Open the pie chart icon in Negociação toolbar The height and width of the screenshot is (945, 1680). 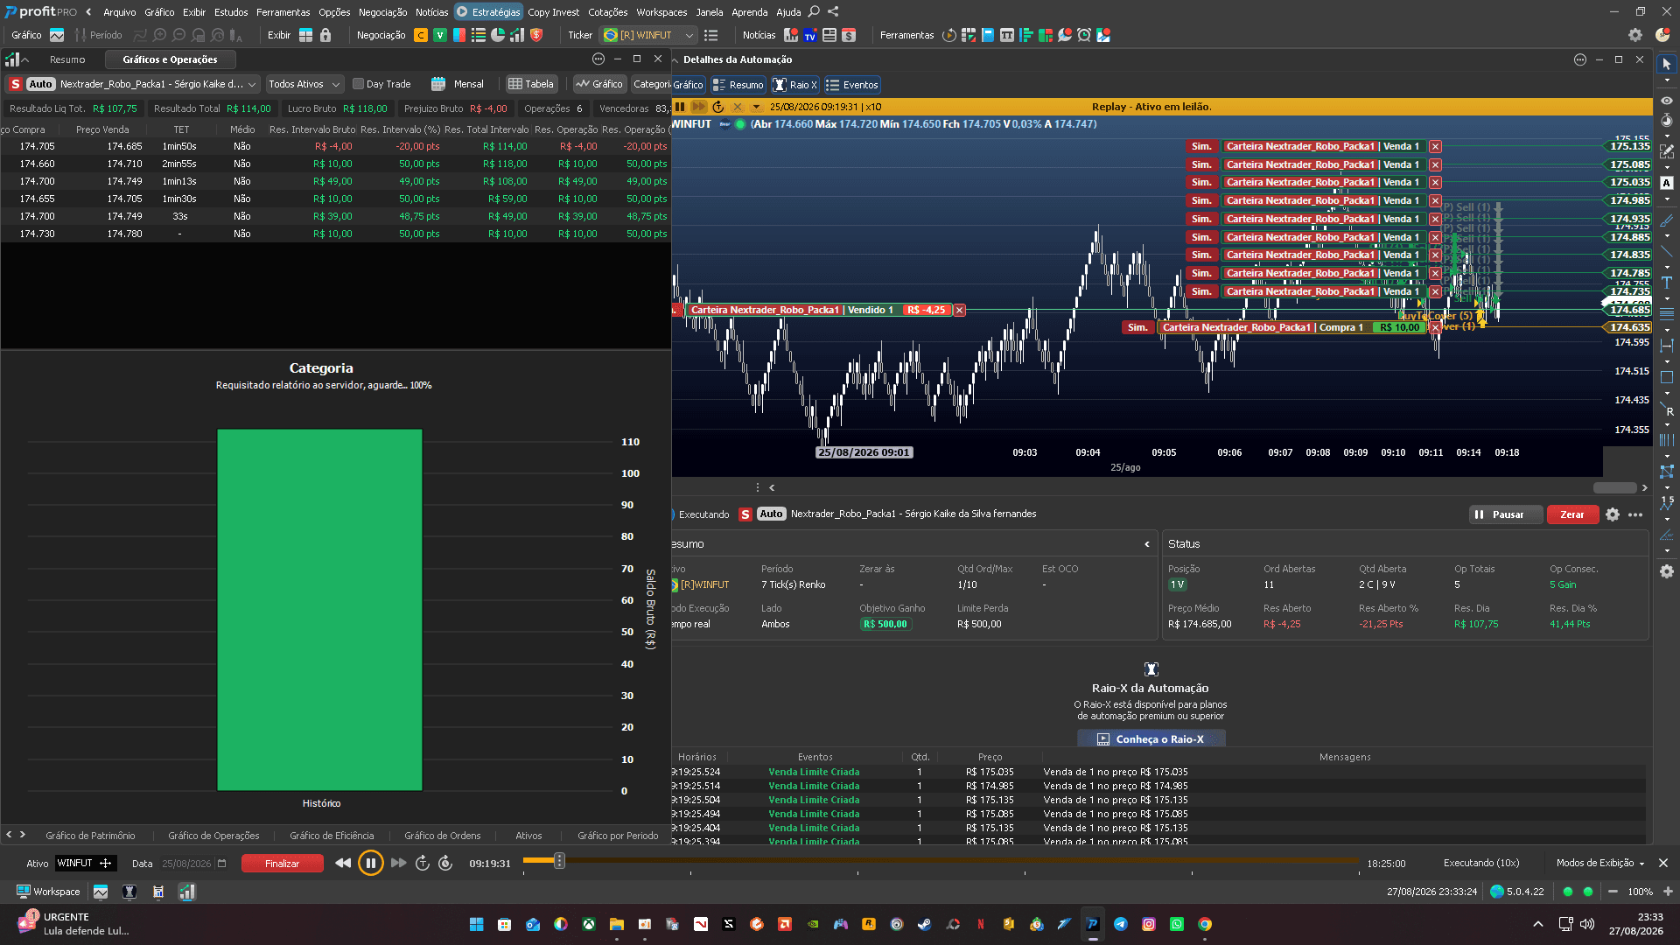tap(498, 35)
